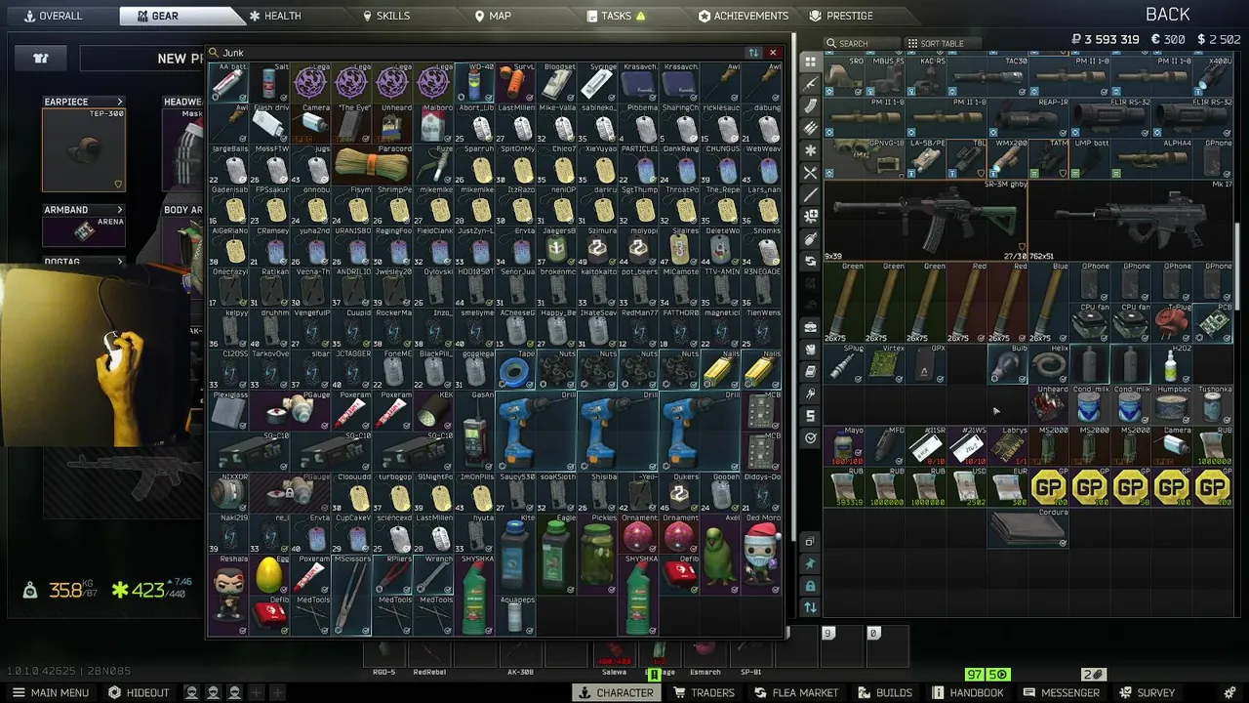Toggle the pin icon in stash sidebar

coord(810,564)
